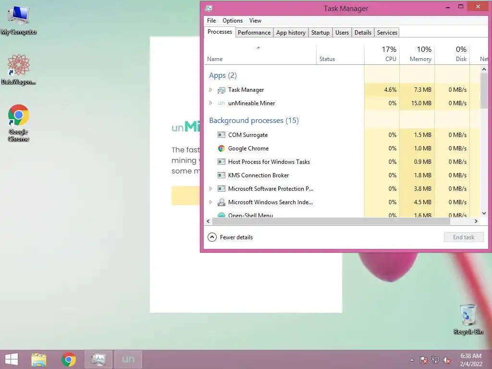Screen dimensions: 492x369
Task: Click Host Process for Windows Tasks icon
Action: click(x=221, y=162)
